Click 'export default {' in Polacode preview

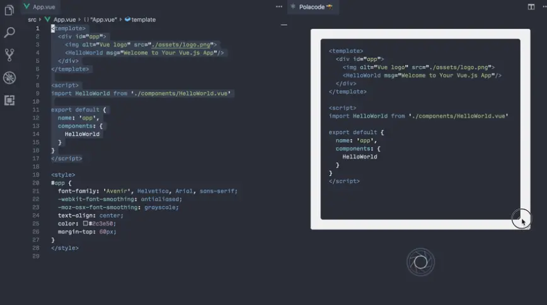[356, 132]
